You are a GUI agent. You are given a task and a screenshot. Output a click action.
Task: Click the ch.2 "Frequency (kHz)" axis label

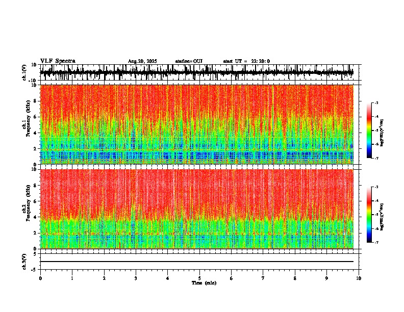tap(28, 203)
